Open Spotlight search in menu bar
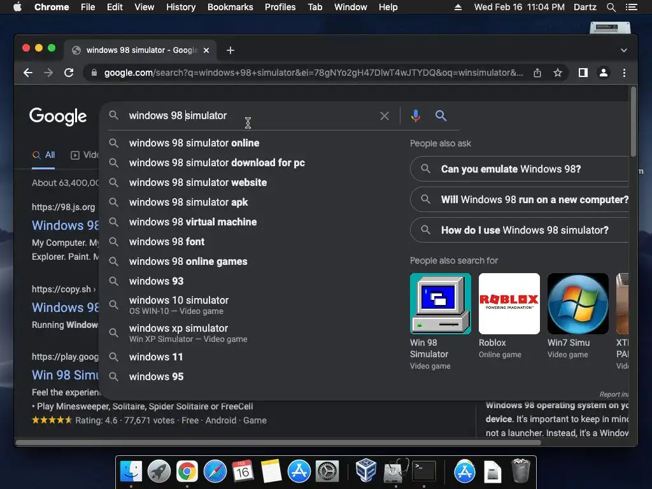 611,7
